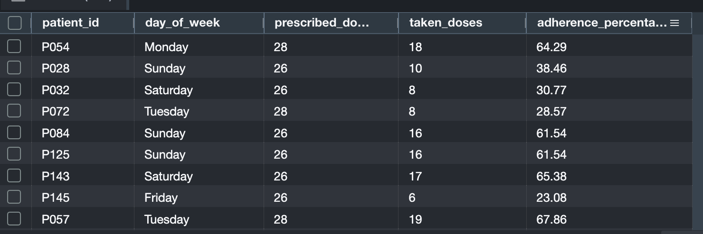Select the checkbox for patient P028
703x234 pixels.
[x=14, y=68]
